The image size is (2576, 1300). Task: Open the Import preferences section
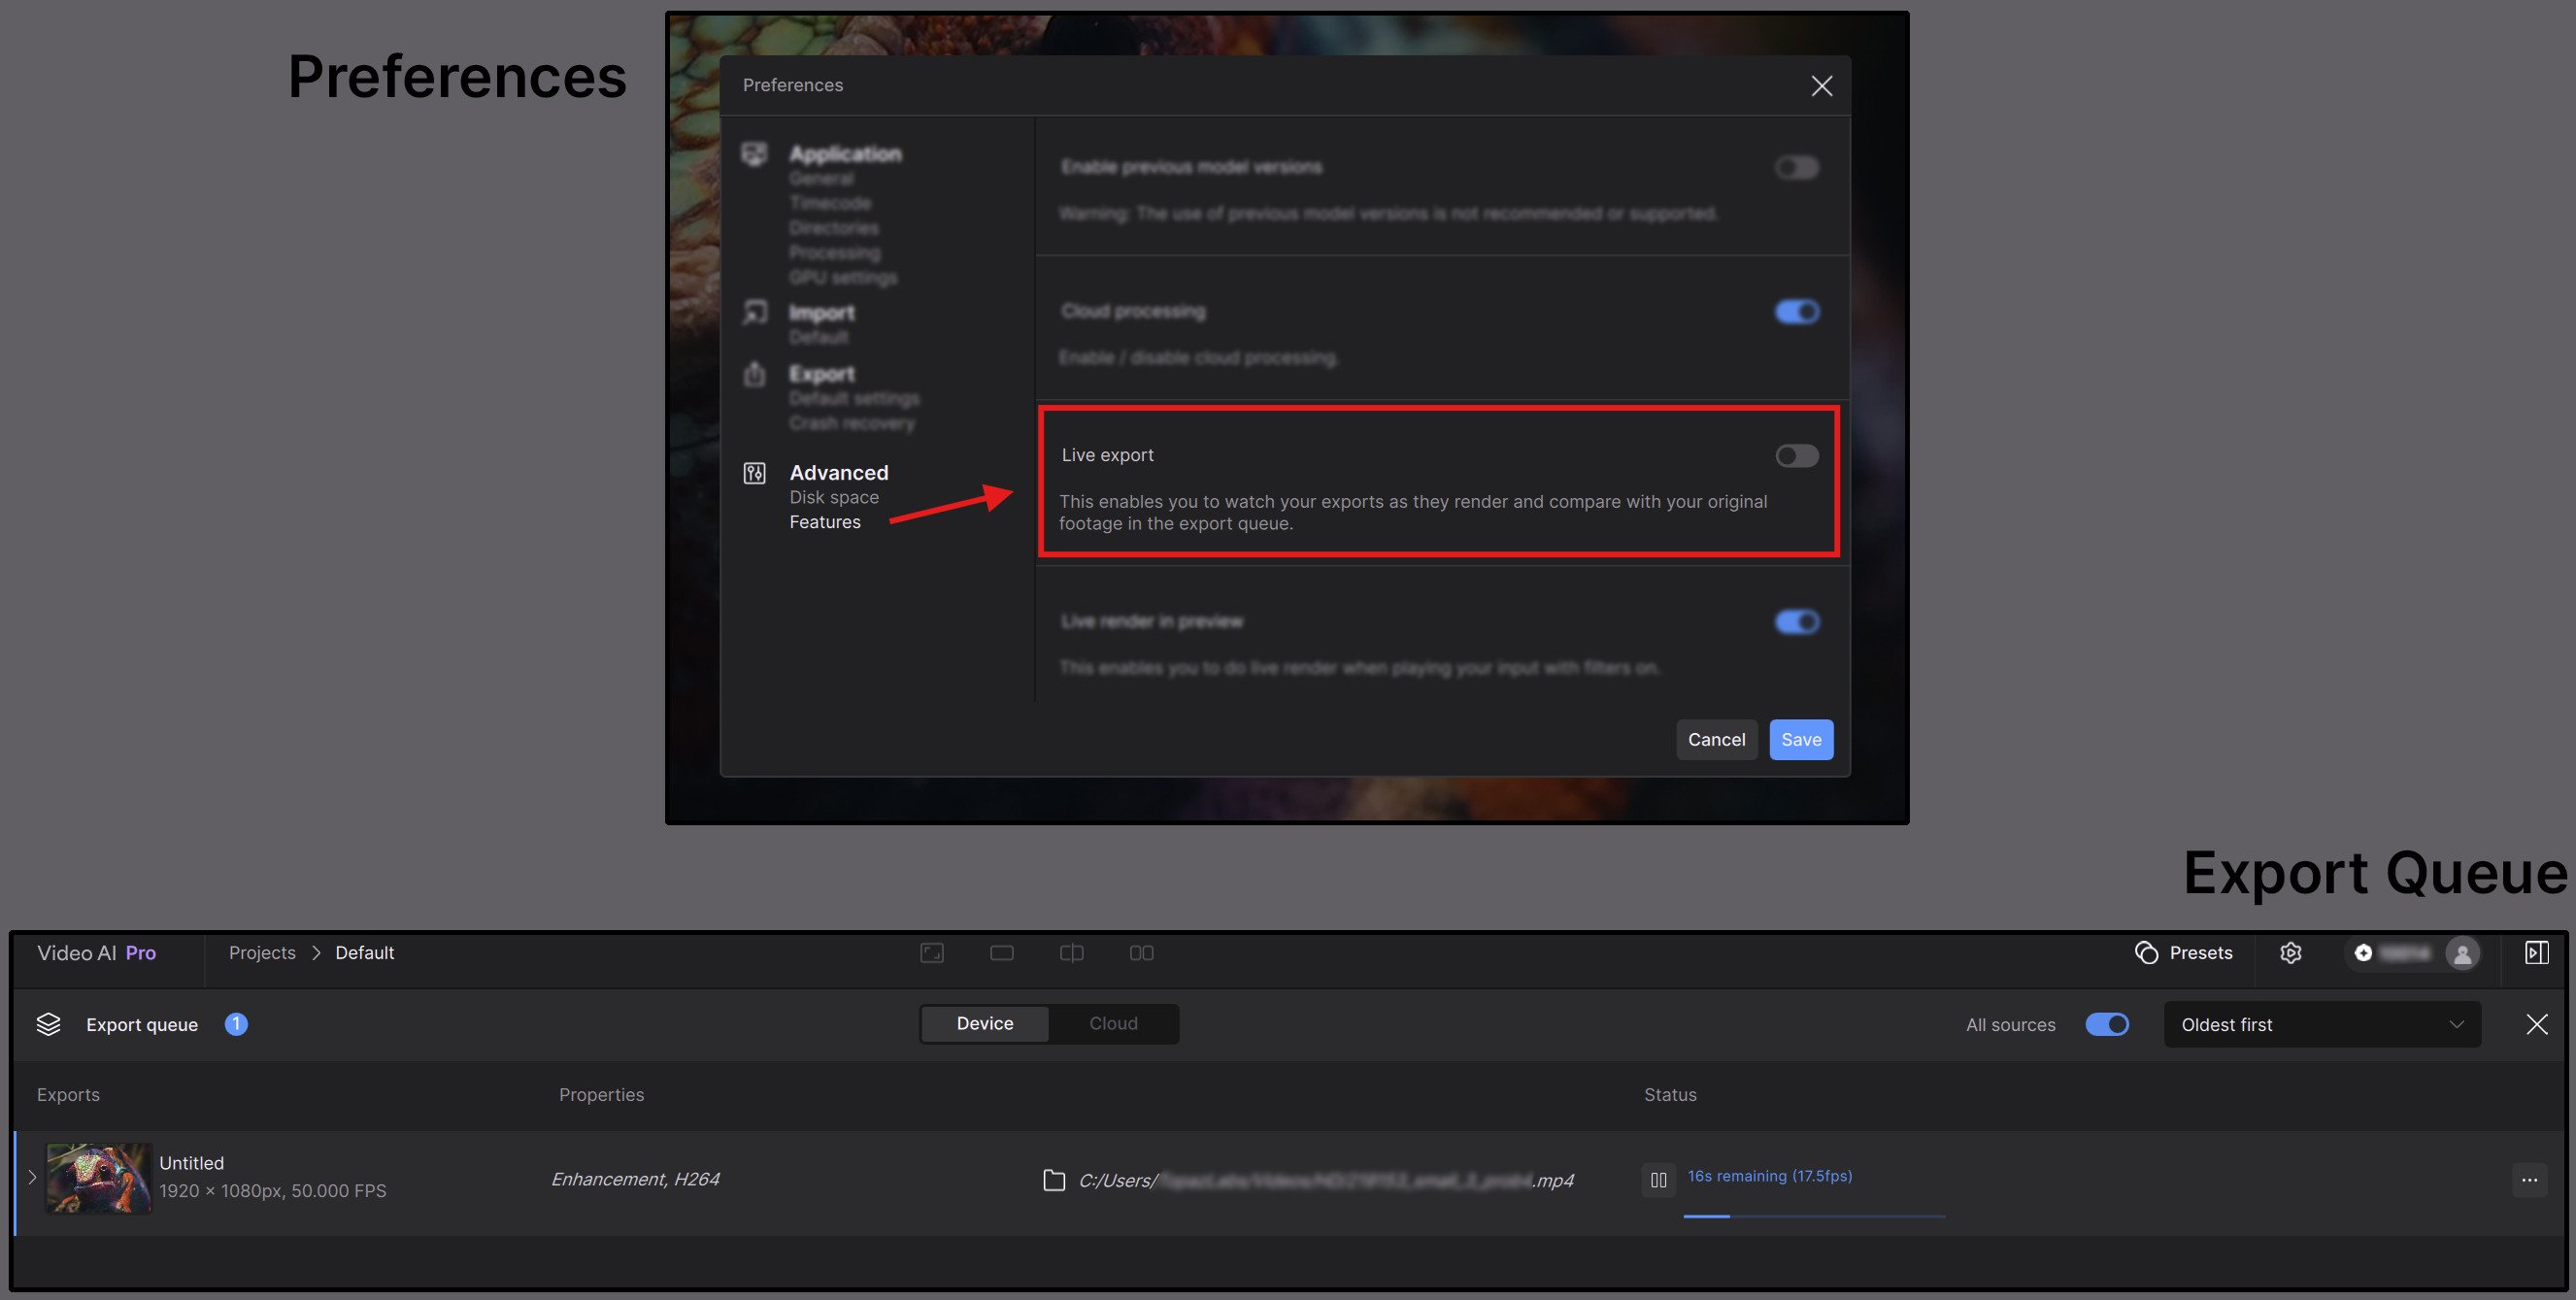coord(821,312)
